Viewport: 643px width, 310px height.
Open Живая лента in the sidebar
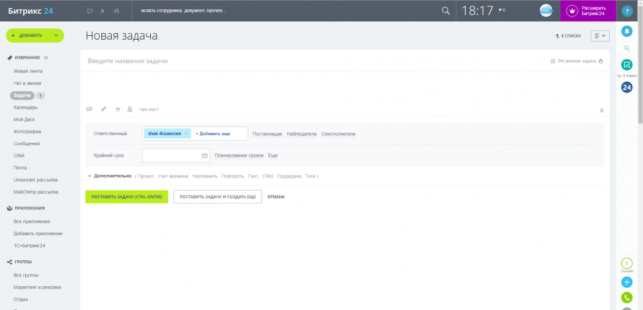28,71
